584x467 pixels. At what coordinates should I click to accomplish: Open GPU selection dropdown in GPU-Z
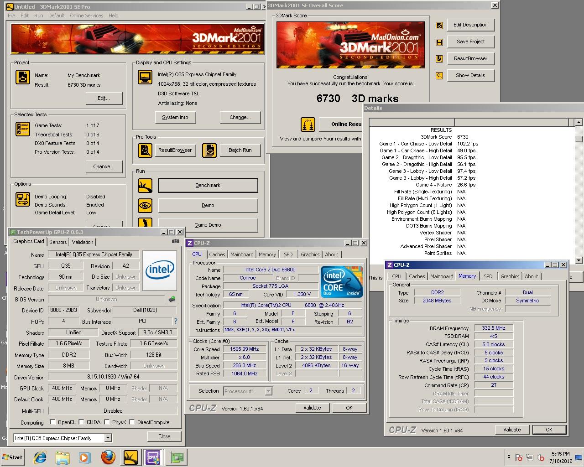pos(108,438)
